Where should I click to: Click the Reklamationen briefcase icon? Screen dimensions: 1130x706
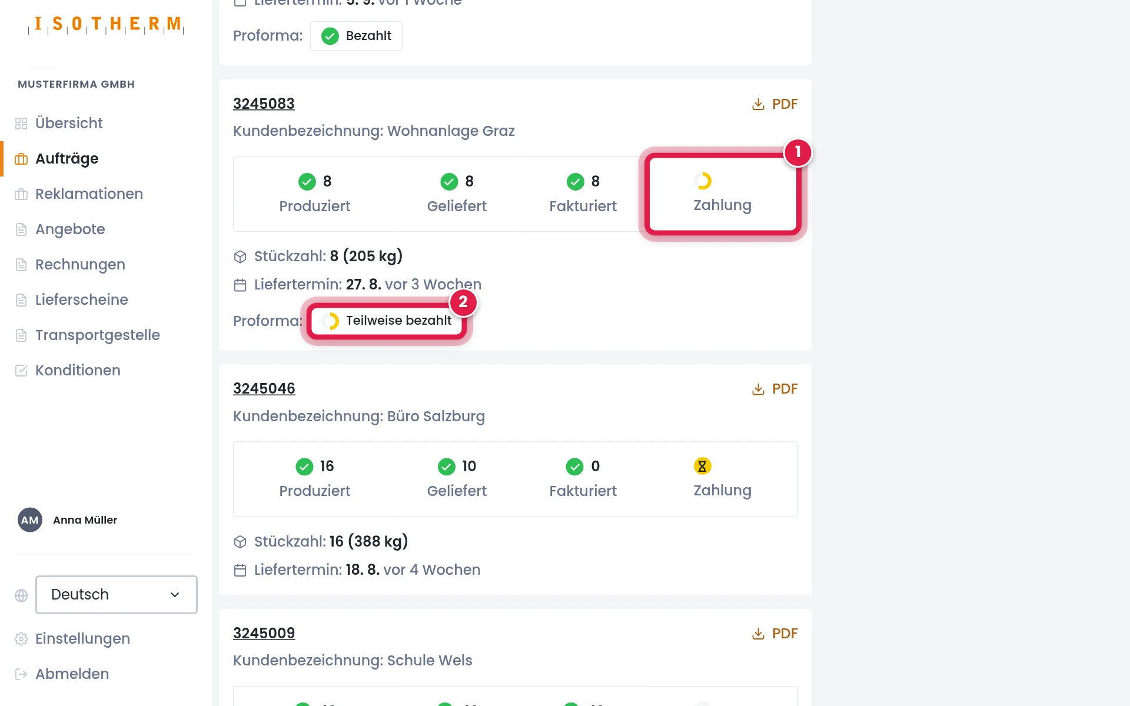(21, 194)
